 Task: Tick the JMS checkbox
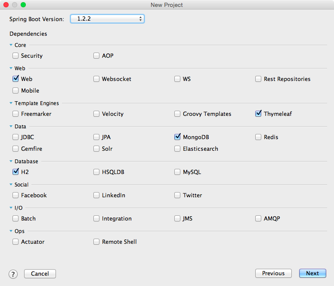pyautogui.click(x=177, y=218)
